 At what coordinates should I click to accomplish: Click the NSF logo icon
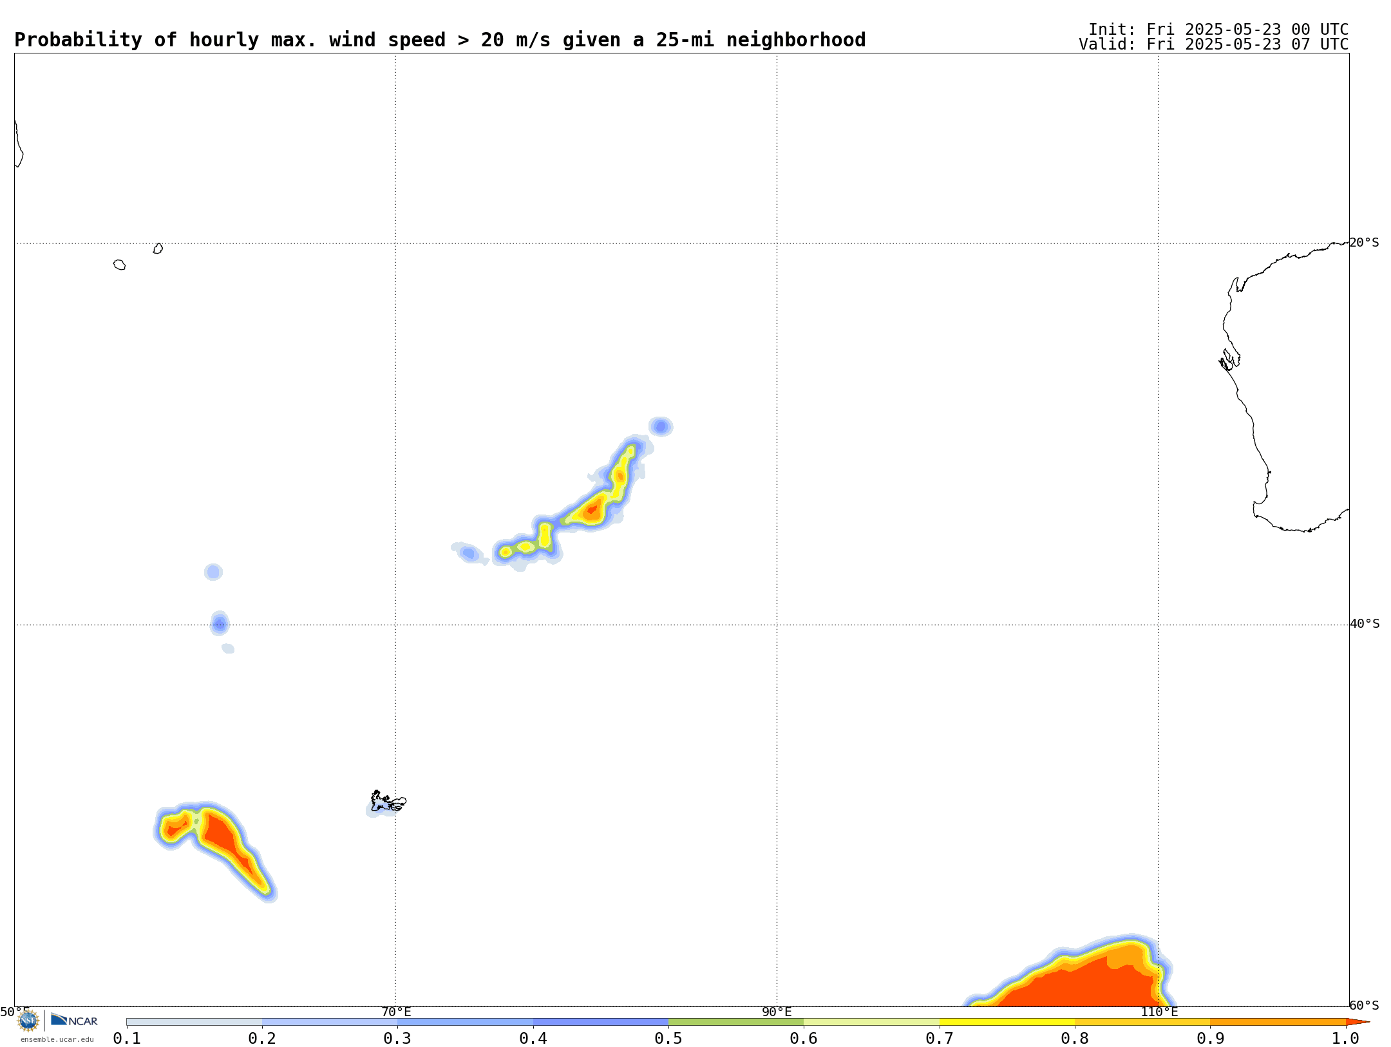28,1021
